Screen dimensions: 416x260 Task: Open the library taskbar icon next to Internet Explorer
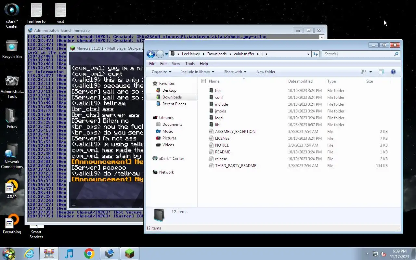coord(49,253)
